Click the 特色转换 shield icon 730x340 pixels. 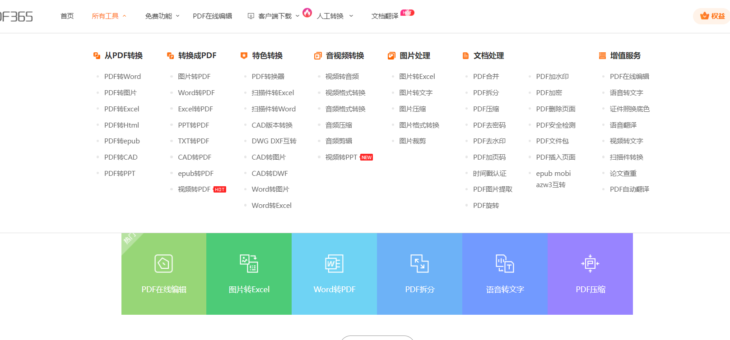pos(244,55)
